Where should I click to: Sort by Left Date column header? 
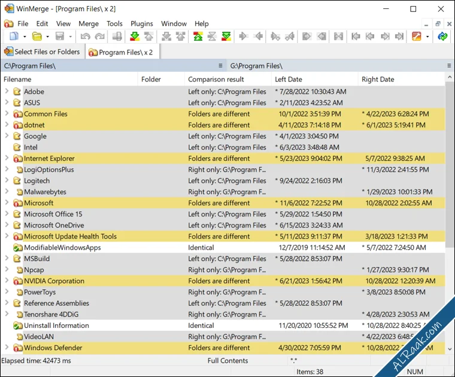coord(314,79)
